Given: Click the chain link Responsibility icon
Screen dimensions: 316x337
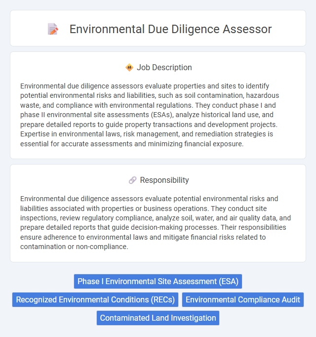Looking at the screenshot, I should (132, 180).
